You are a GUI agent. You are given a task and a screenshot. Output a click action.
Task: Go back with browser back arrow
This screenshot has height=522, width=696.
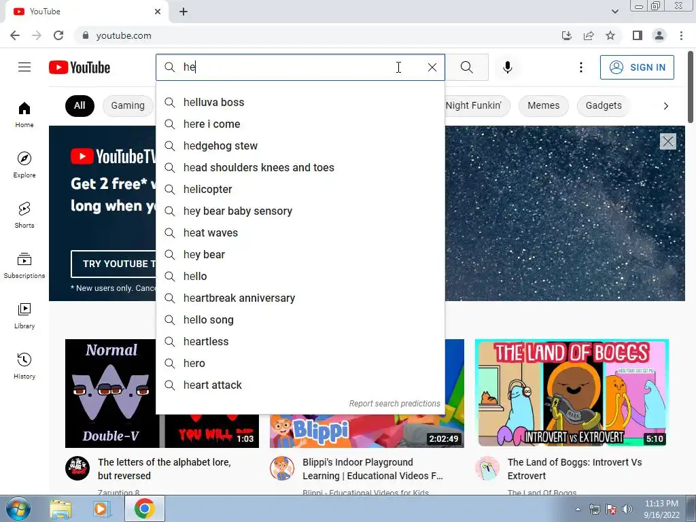15,35
